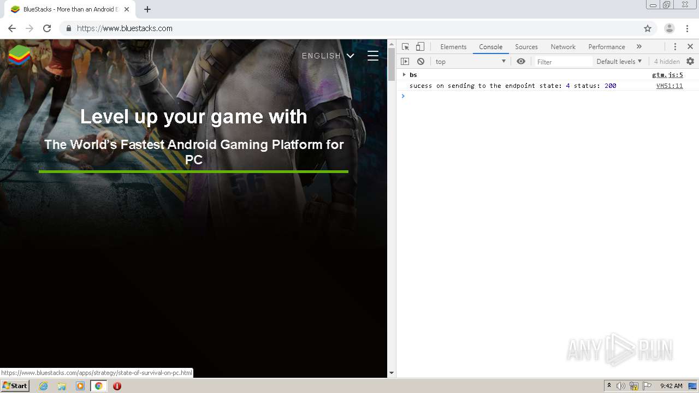The height and width of the screenshot is (393, 699).
Task: Open the ENGLISH language dropdown
Action: tap(328, 56)
